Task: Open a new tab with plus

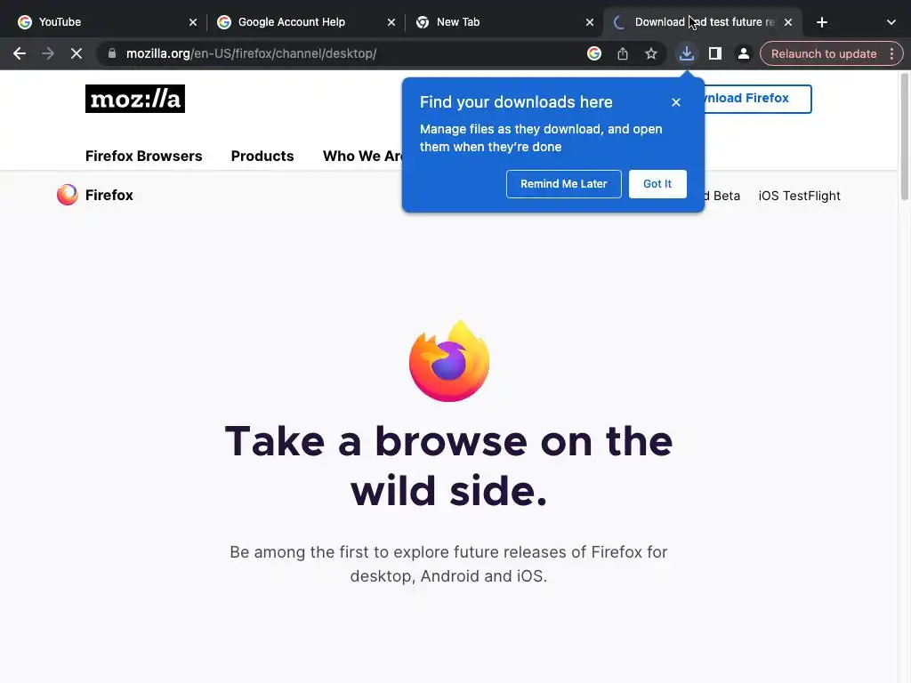Action: (x=821, y=22)
